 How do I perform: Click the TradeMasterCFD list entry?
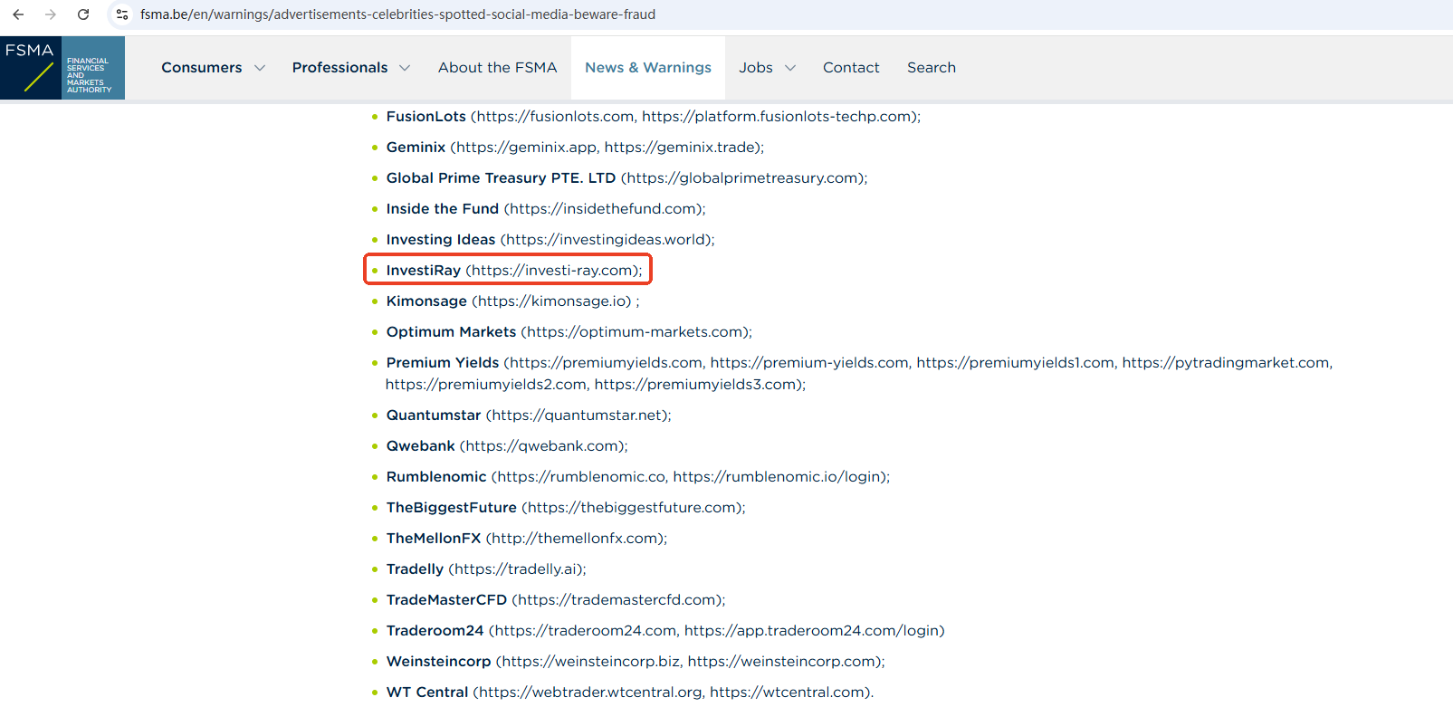coord(446,600)
